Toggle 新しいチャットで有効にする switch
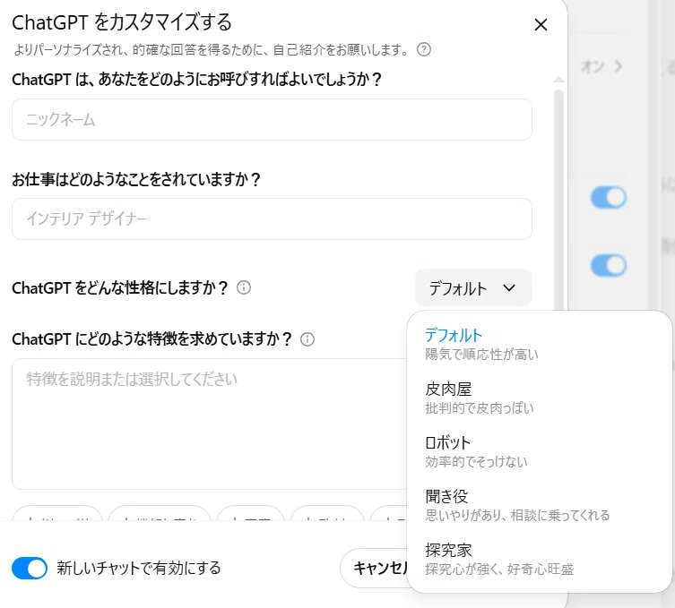Viewport: 675px width, 608px height. coord(30,568)
